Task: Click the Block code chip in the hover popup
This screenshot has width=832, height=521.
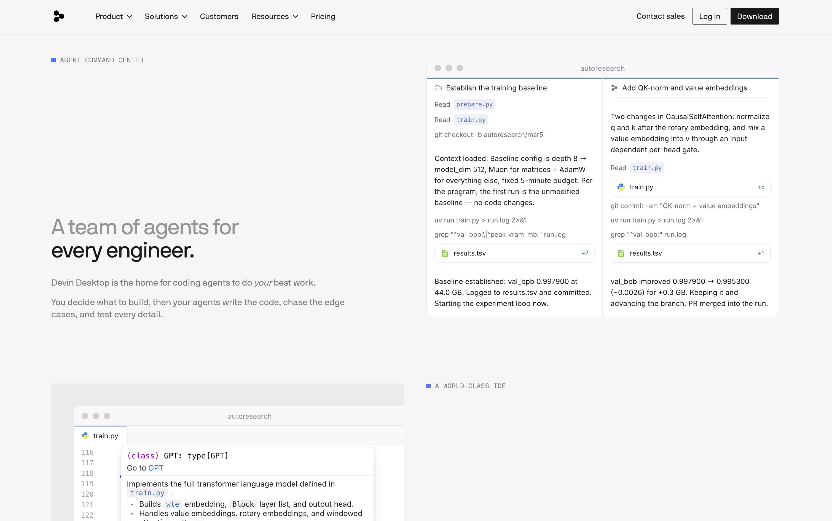Action: [x=243, y=504]
